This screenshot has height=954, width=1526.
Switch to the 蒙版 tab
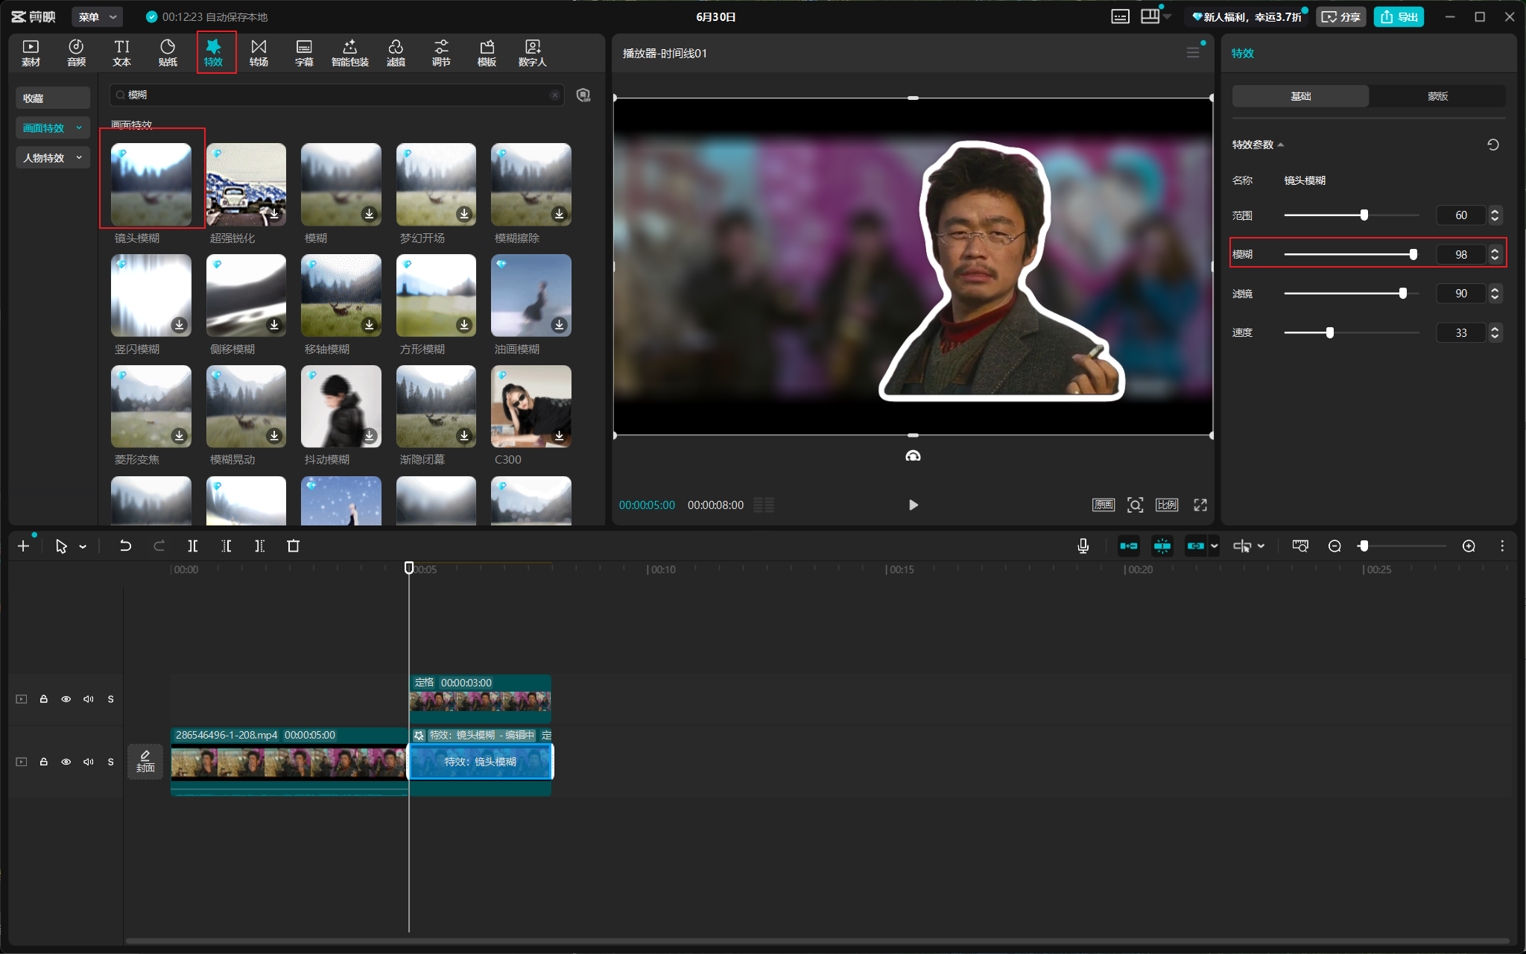(x=1437, y=96)
